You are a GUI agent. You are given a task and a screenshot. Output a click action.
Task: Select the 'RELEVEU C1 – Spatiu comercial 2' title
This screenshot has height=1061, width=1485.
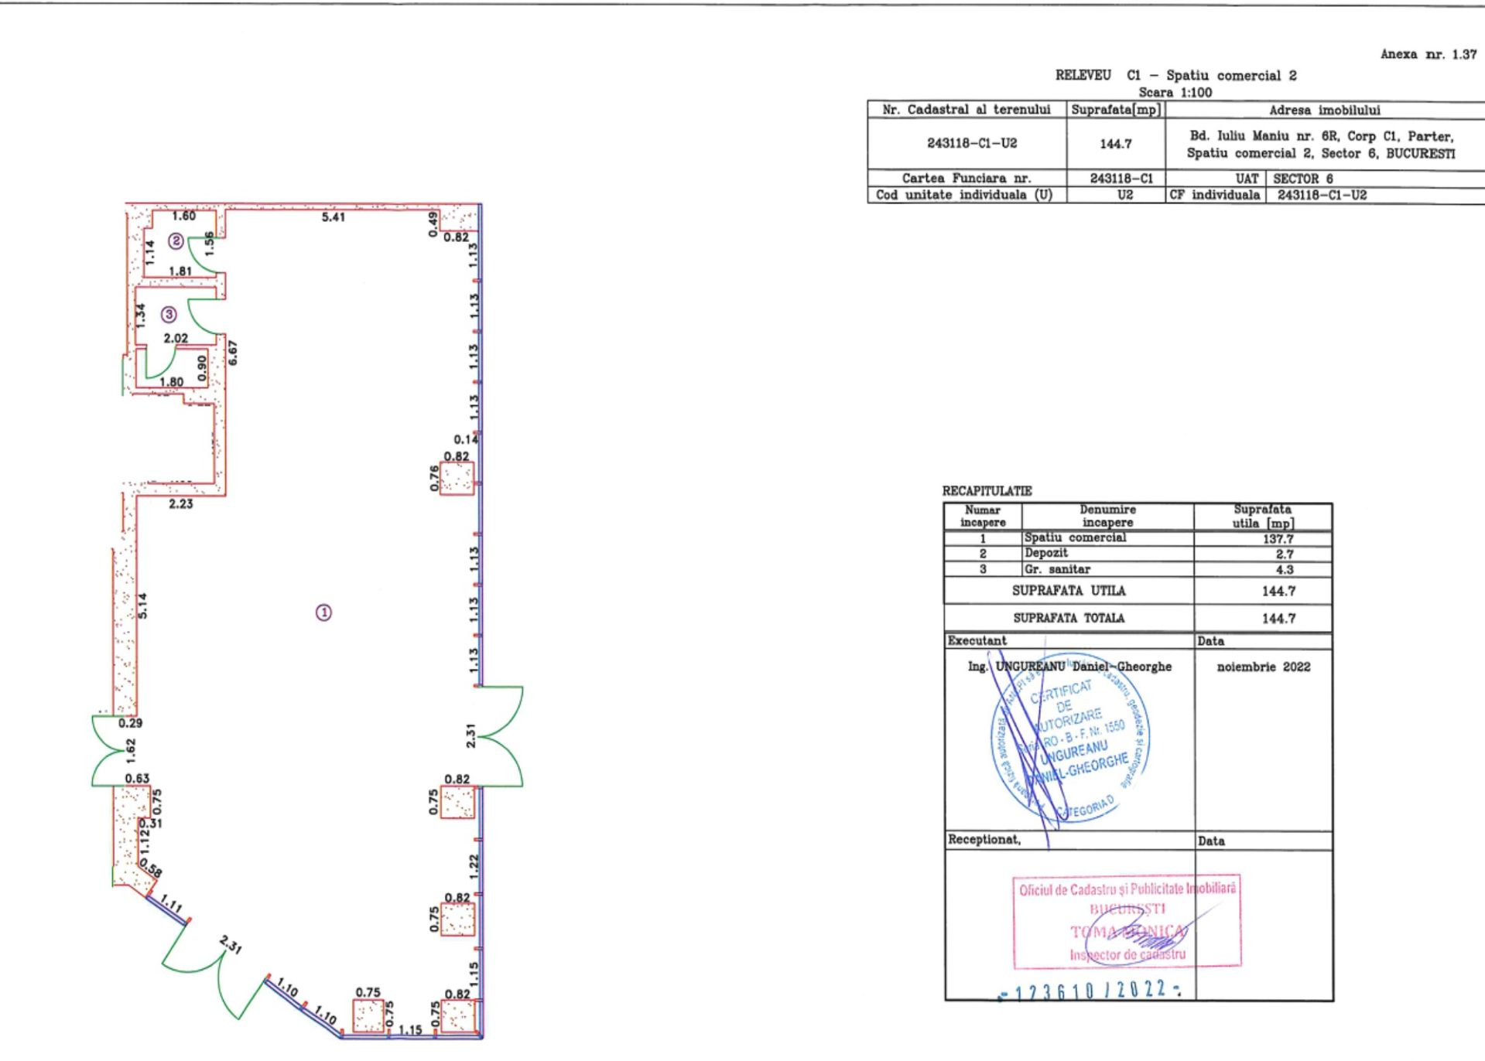[x=1175, y=76]
